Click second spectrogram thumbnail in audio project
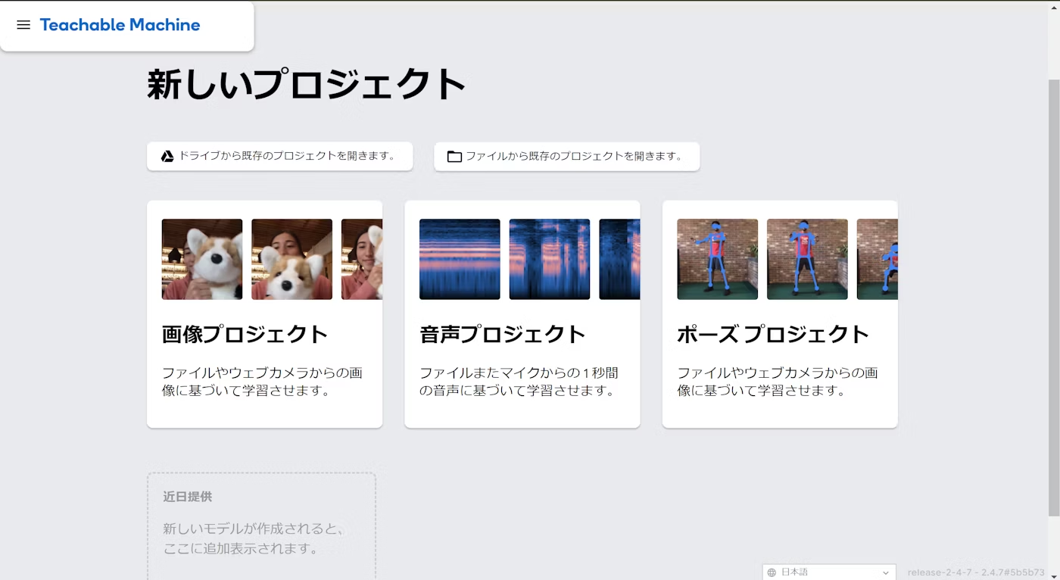Viewport: 1060px width, 580px height. tap(550, 259)
